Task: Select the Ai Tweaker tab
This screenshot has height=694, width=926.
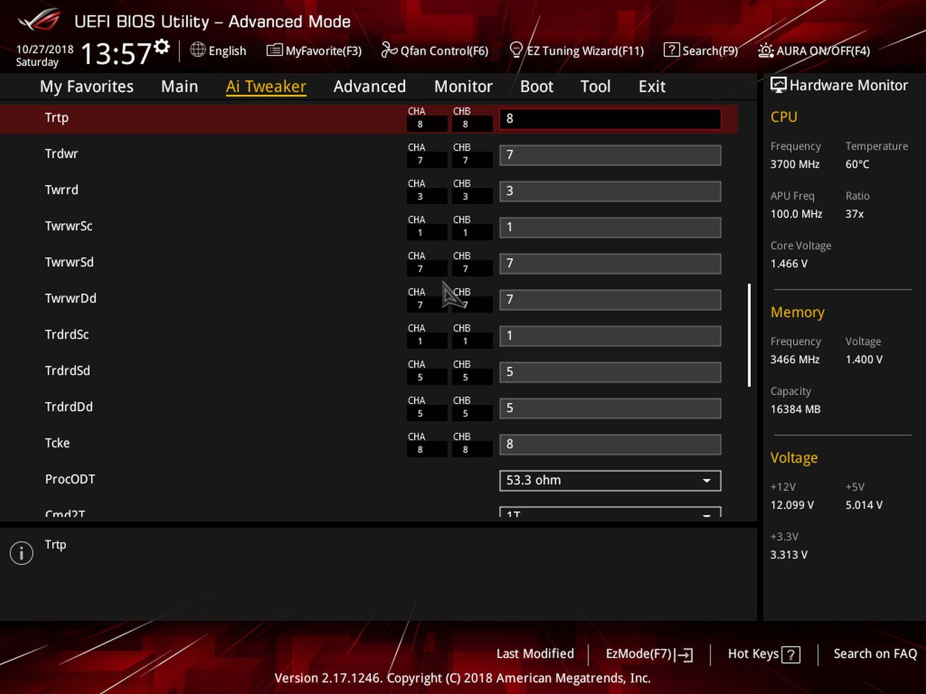Action: [x=266, y=86]
